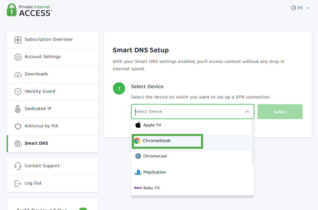Select the Smart DNS menu item
The image size is (318, 210).
click(x=52, y=143)
